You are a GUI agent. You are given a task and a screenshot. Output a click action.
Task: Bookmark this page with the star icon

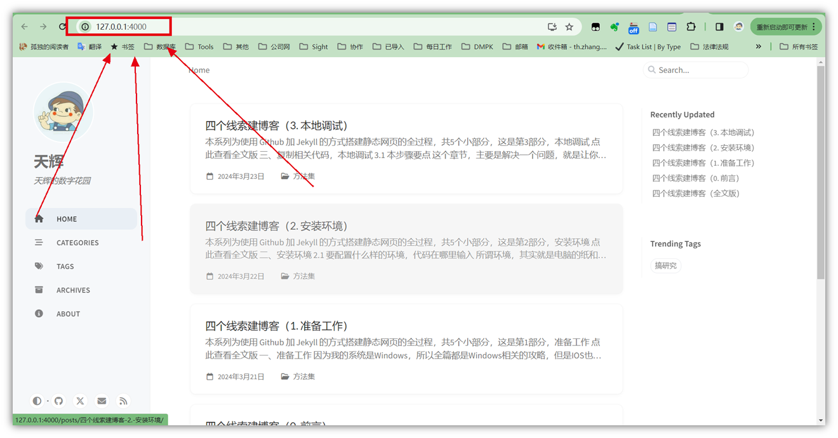click(x=569, y=27)
